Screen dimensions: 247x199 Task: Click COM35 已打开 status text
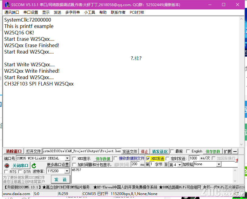(95, 194)
